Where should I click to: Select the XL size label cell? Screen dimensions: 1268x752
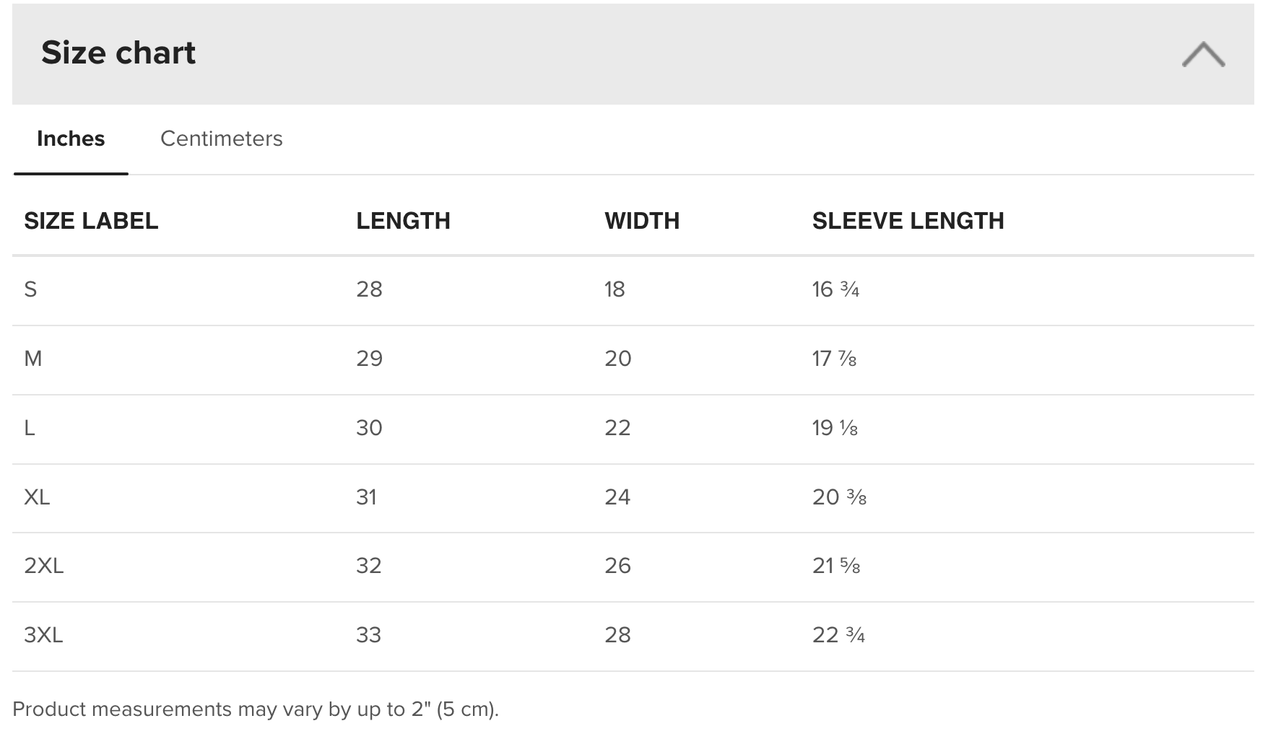pos(37,497)
